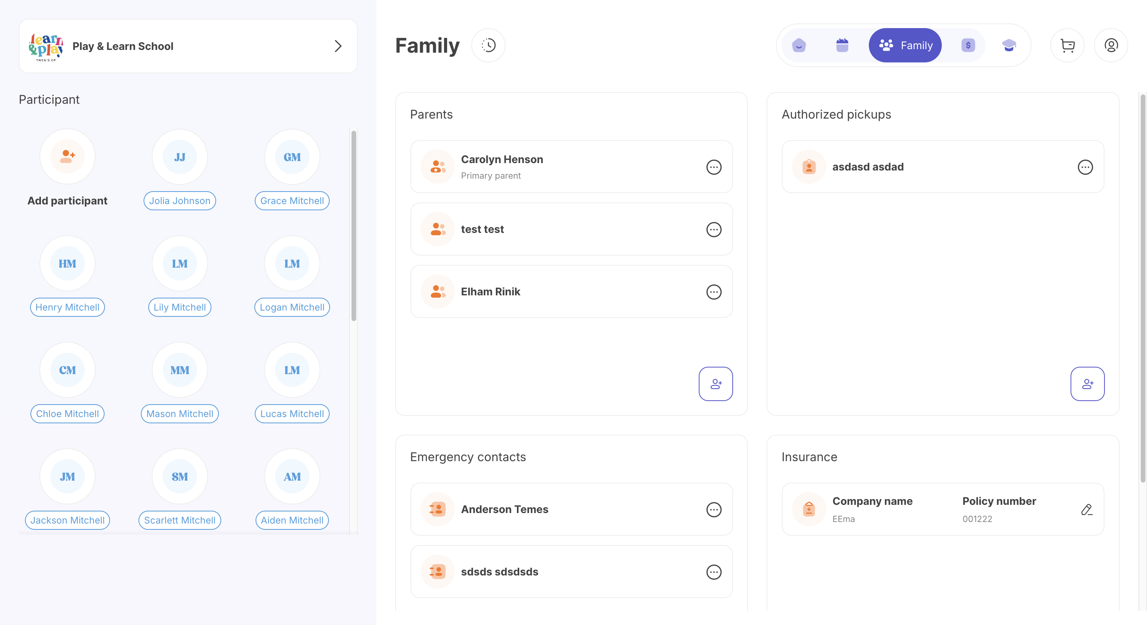Open options menu for Carolyn Henson
Viewport: 1147px width, 625px height.
pos(714,167)
